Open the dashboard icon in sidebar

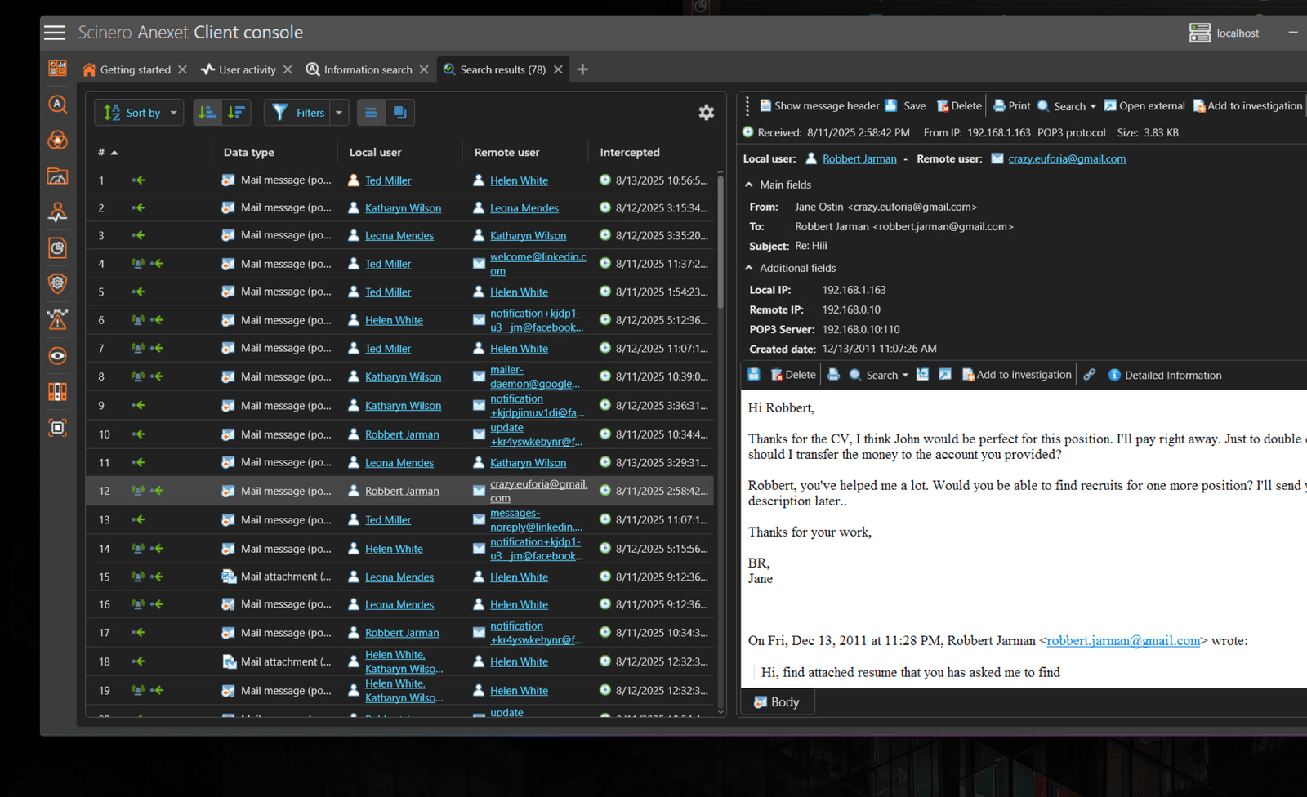57,68
